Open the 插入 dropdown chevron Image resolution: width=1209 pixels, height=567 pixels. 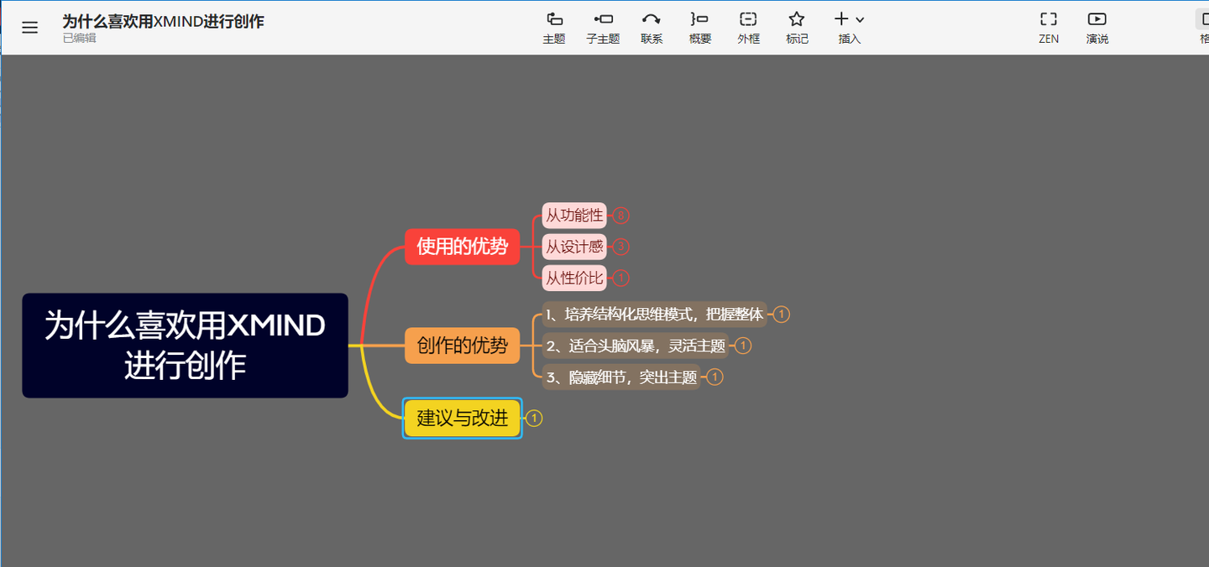pyautogui.click(x=858, y=18)
